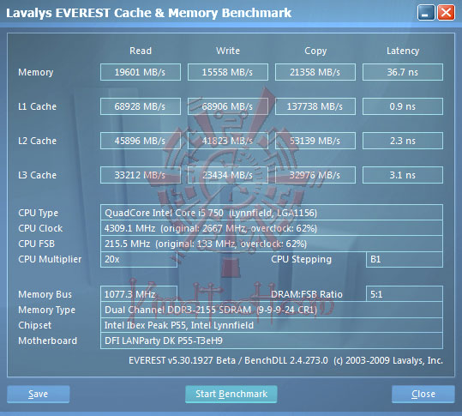Select L2 Cache Latency 2.3 ns

pyautogui.click(x=403, y=141)
